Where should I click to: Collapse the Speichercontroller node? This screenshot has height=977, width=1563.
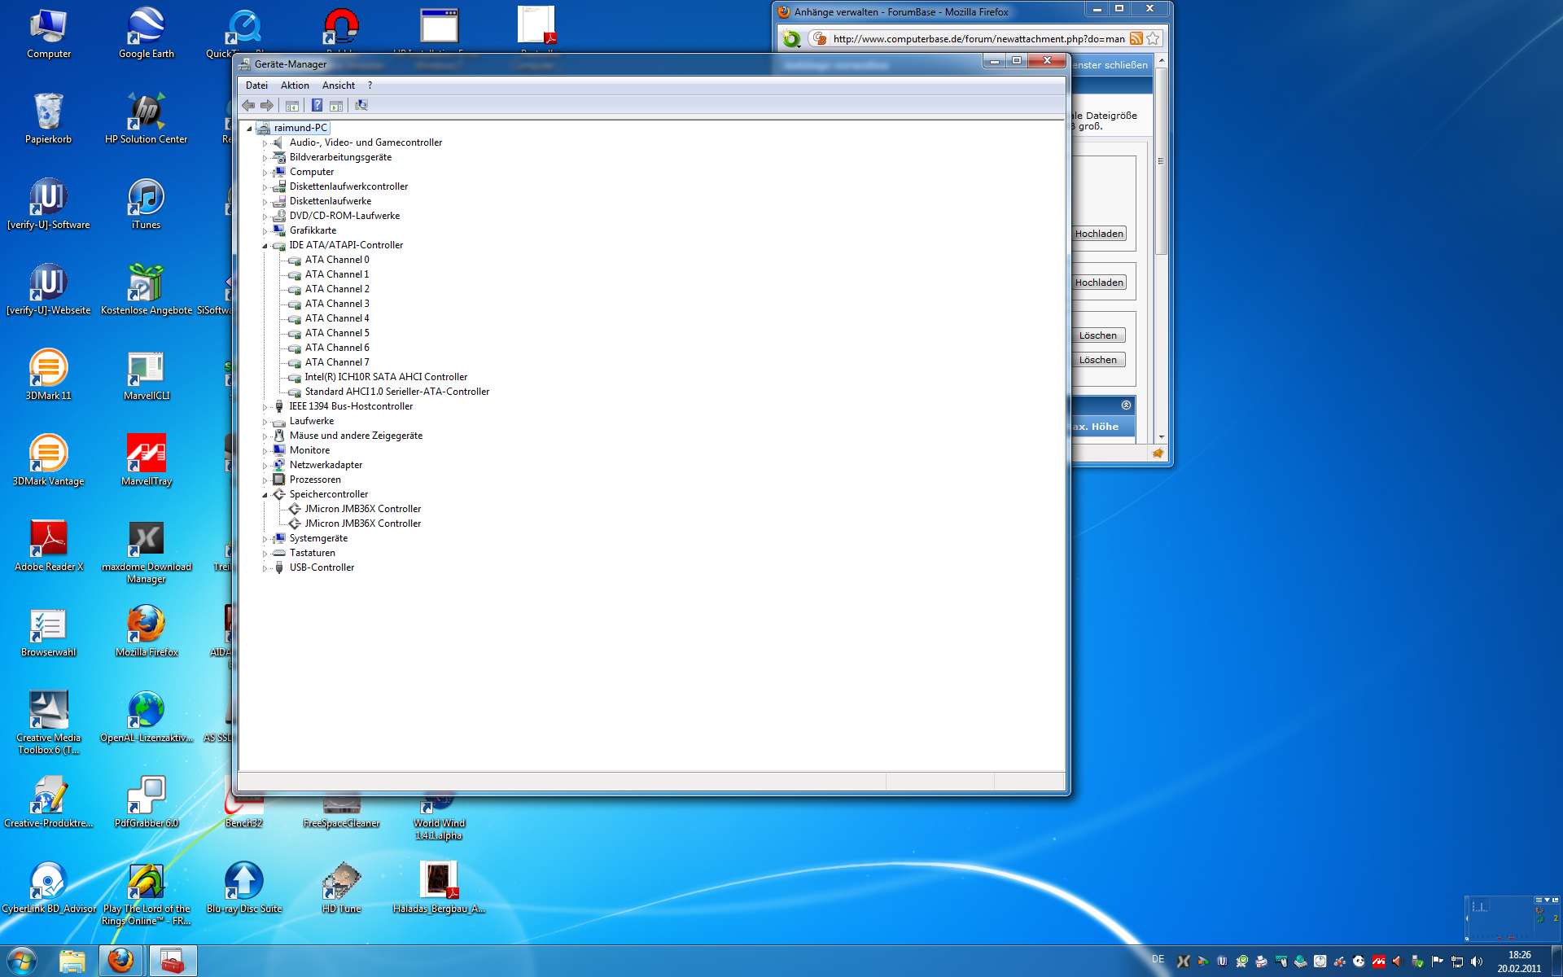265,494
